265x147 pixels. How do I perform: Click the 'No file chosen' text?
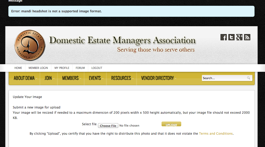point(129,126)
